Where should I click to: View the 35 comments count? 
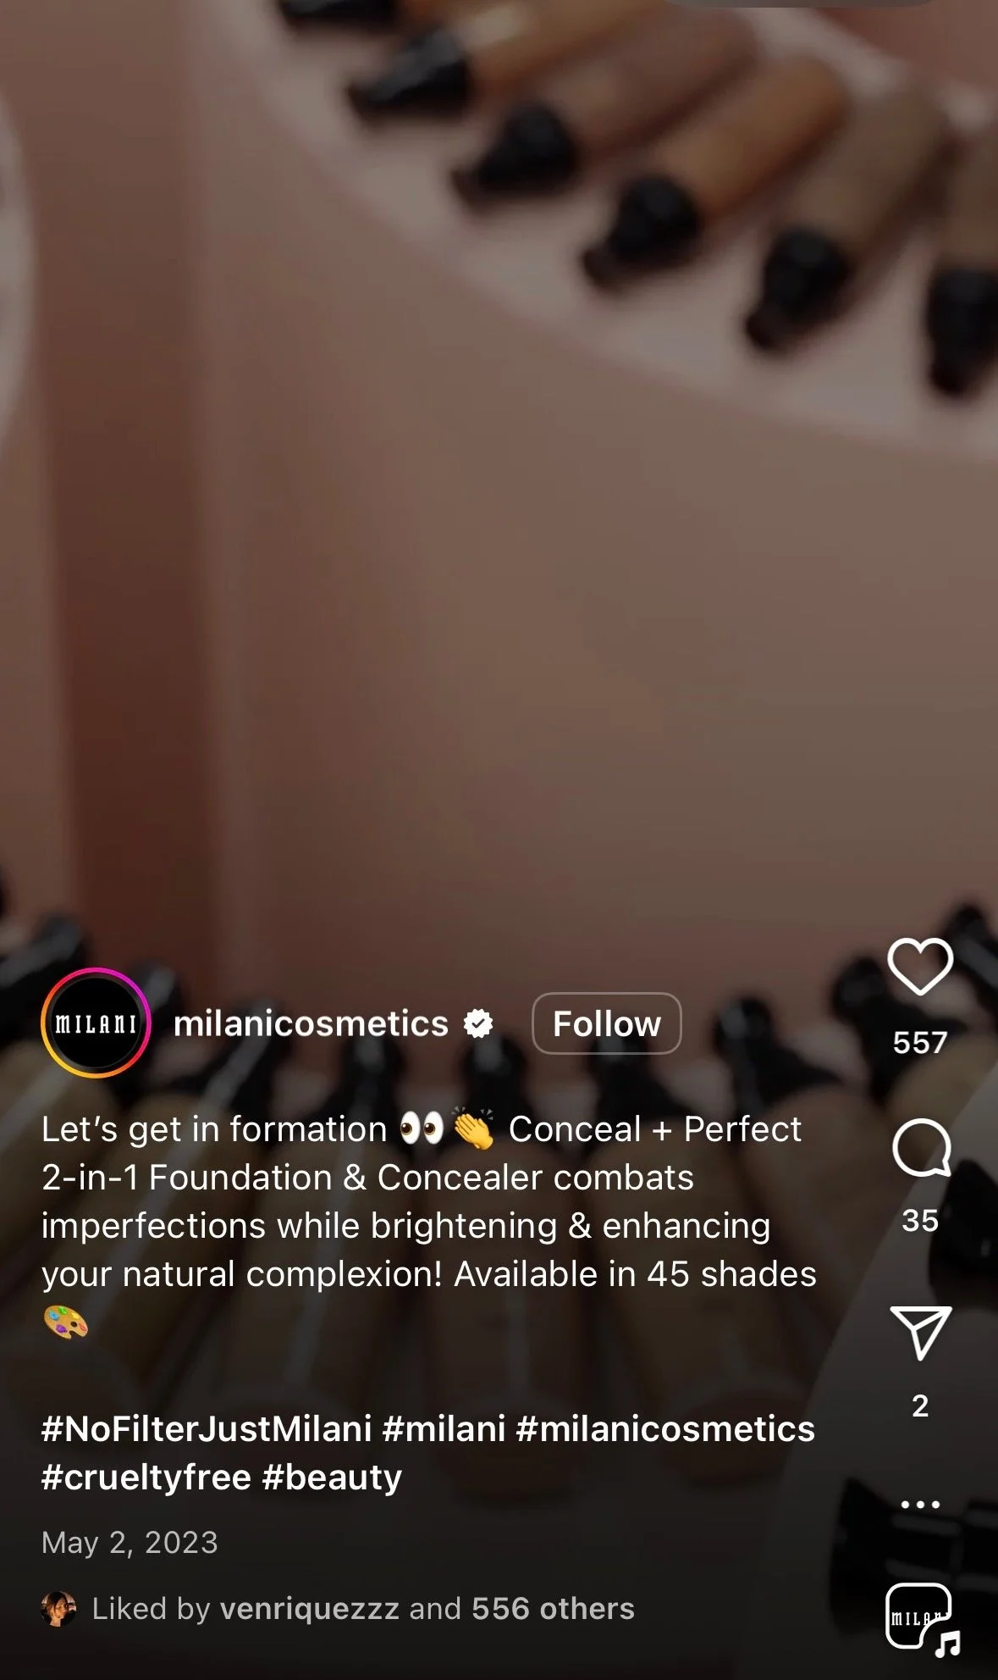[920, 1220]
